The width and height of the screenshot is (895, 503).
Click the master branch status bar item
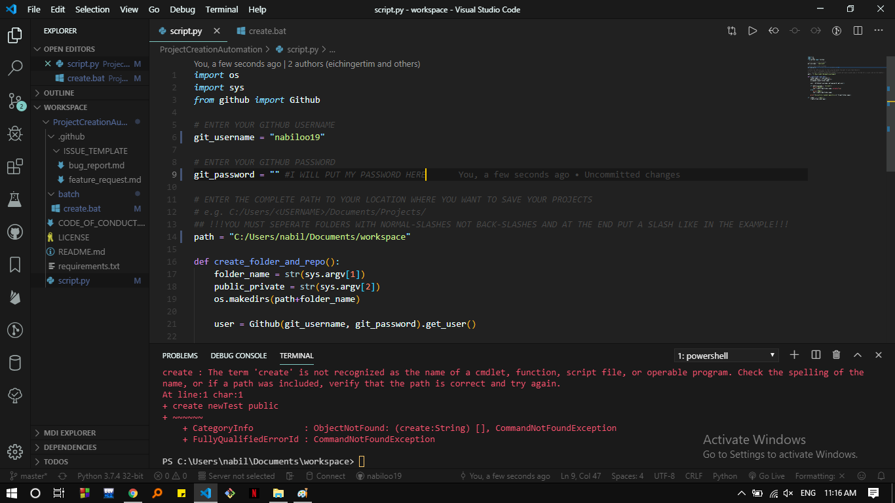pyautogui.click(x=28, y=476)
